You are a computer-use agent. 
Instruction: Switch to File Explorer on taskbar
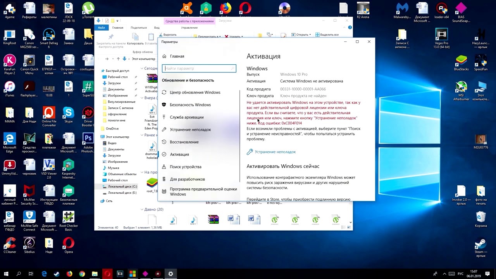coord(95,274)
